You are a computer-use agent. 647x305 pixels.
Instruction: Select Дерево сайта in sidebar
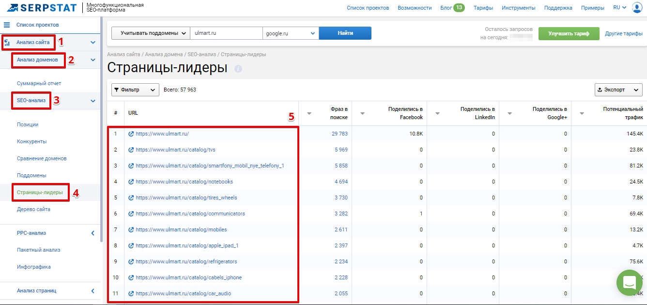pos(33,209)
